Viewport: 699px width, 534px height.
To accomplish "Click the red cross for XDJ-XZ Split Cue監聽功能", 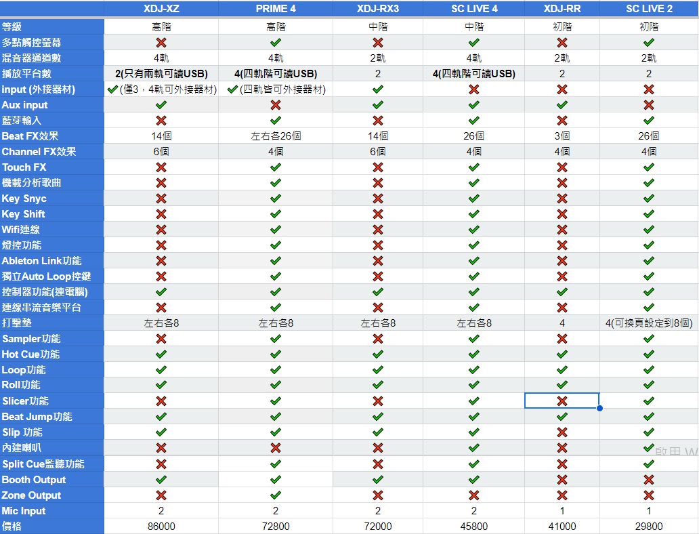I will tap(161, 464).
